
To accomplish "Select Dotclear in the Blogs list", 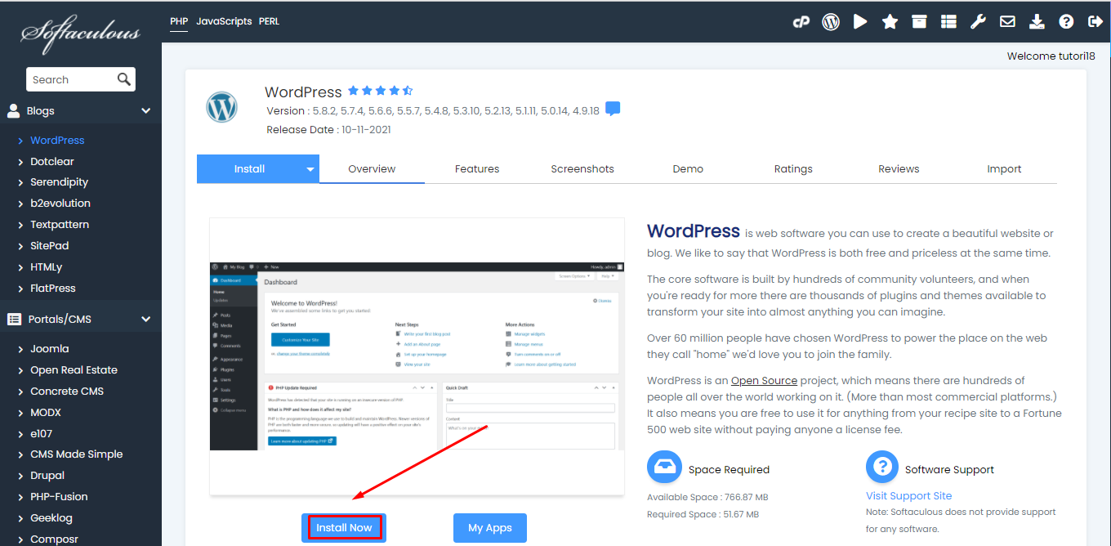I will 52,161.
